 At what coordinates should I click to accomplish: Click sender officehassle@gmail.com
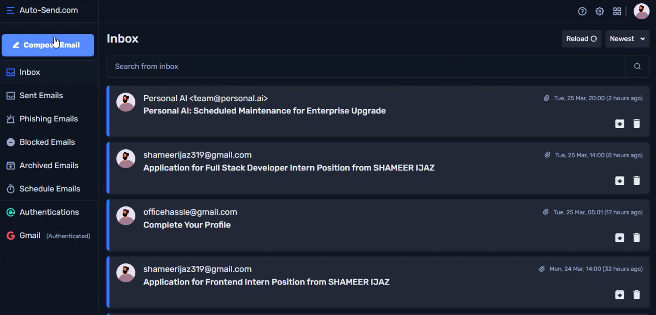190,212
